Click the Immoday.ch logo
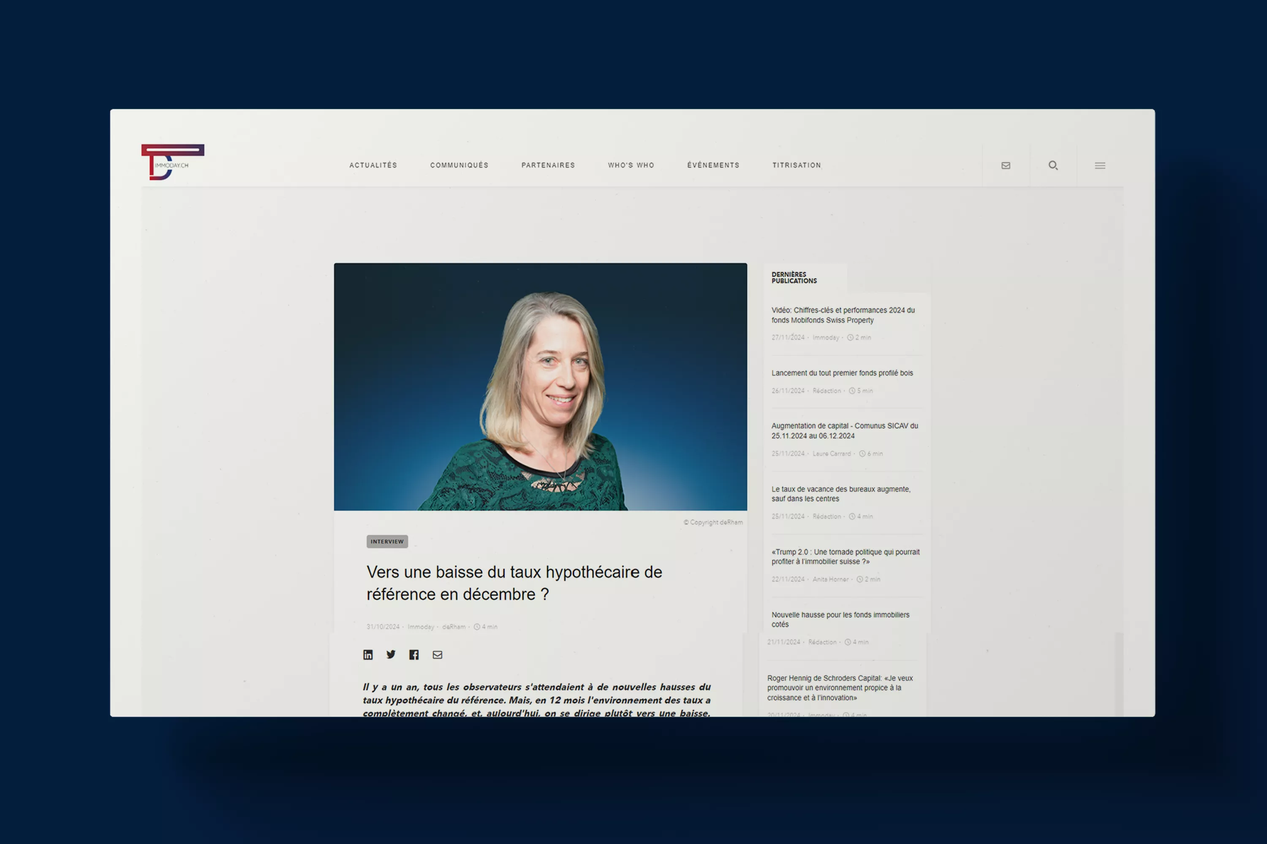This screenshot has height=844, width=1267. (172, 162)
